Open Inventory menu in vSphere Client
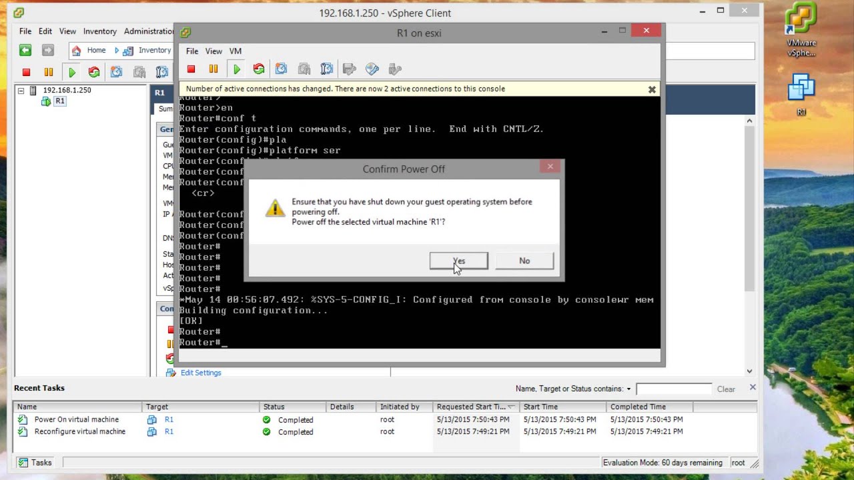854x480 pixels. (99, 31)
